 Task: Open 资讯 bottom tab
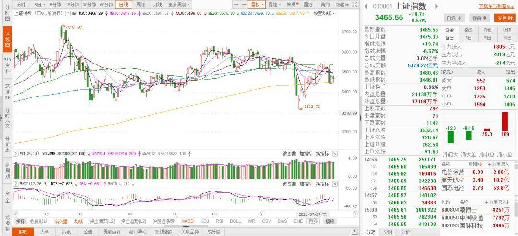(66, 232)
